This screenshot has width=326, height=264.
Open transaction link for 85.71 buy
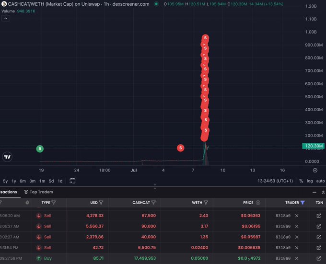pyautogui.click(x=319, y=258)
